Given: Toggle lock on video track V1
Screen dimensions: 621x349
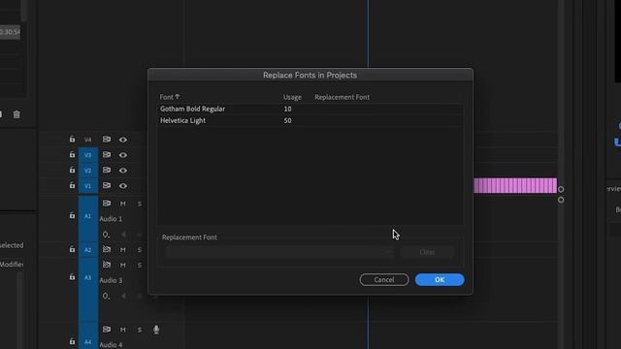Looking at the screenshot, I should tap(72, 185).
